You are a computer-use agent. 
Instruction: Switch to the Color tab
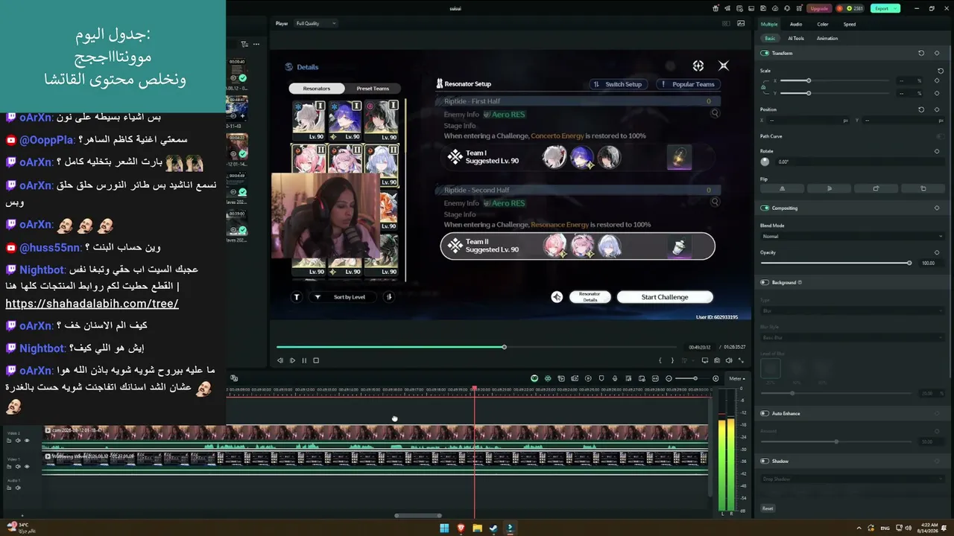(823, 24)
